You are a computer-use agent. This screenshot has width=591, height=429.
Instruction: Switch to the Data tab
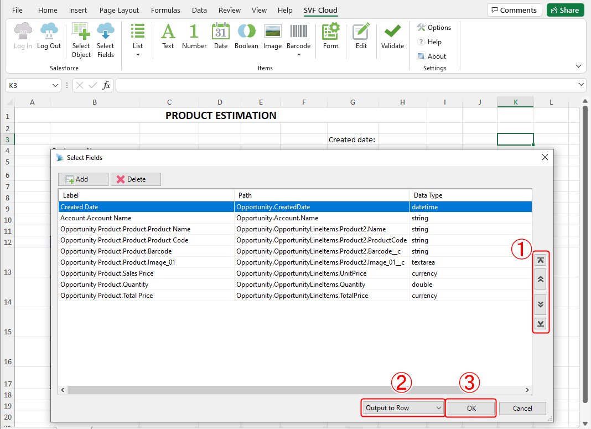coord(199,10)
